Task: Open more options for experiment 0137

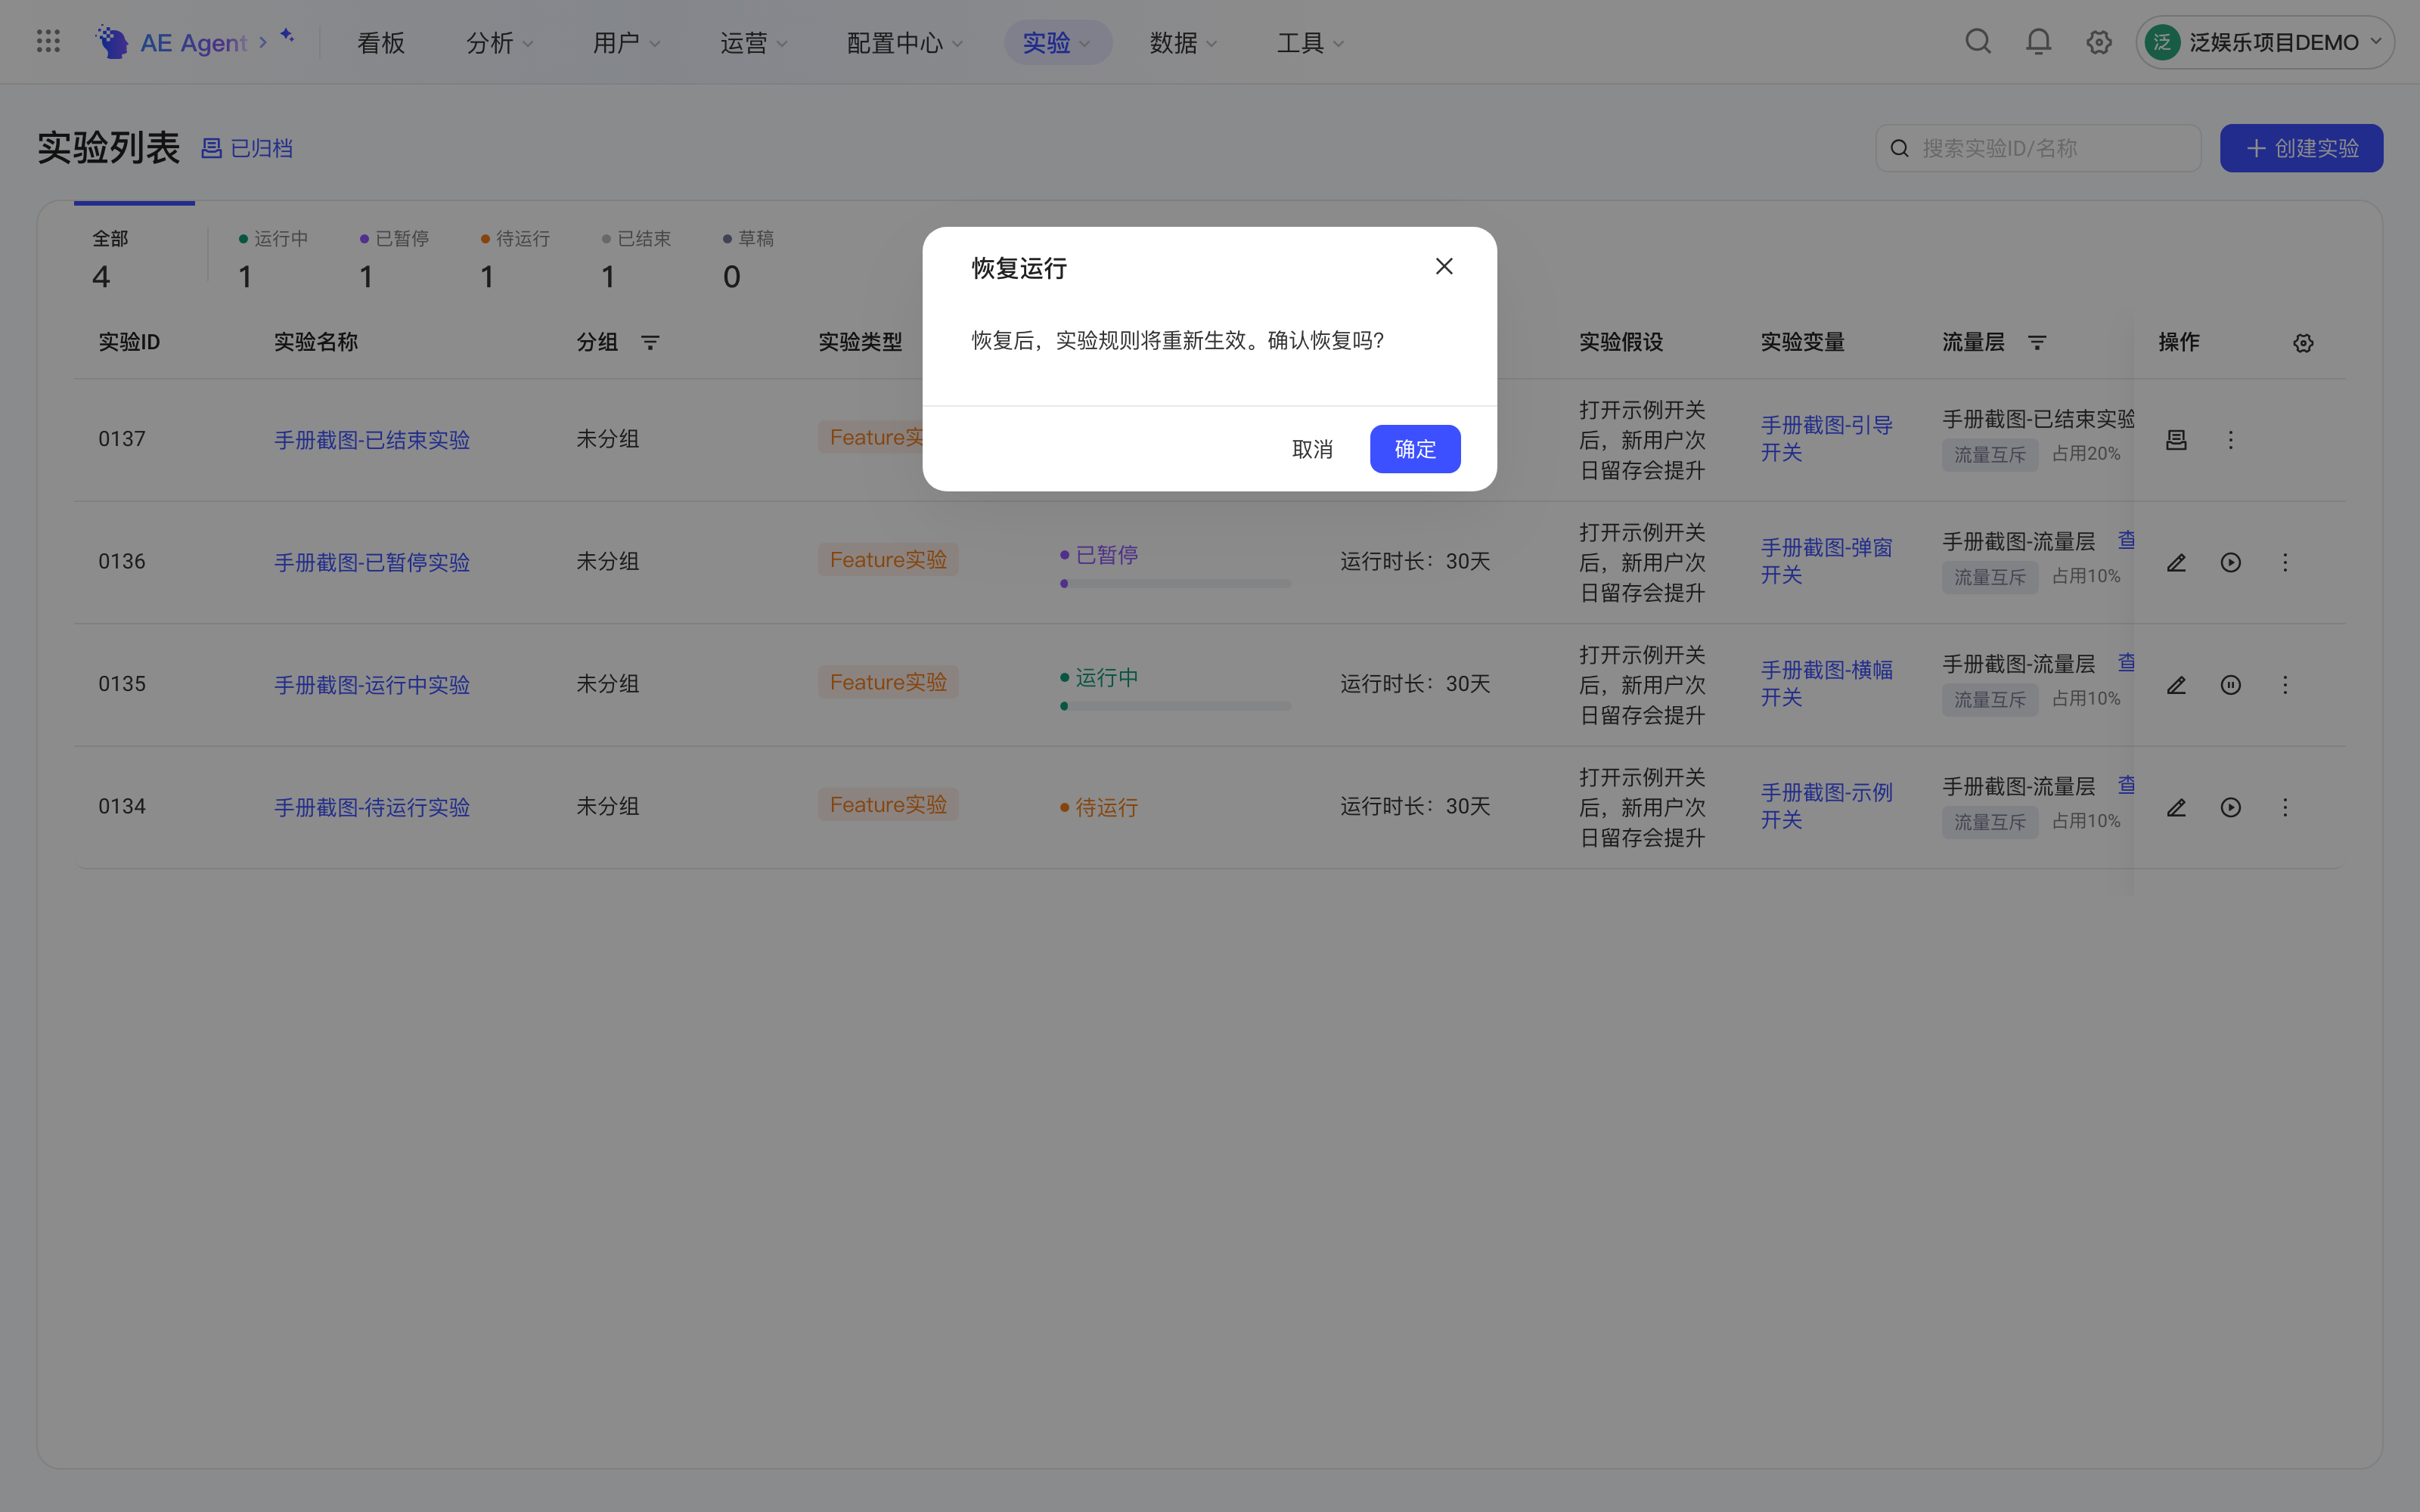Action: [x=2230, y=440]
